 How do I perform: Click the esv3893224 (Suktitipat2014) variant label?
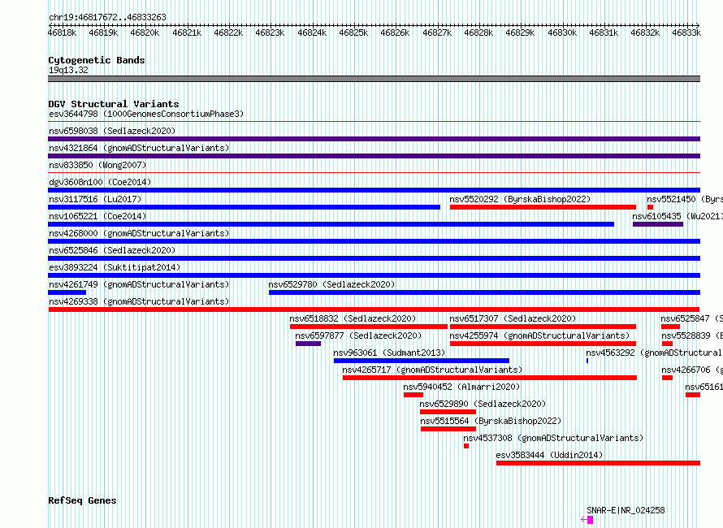click(115, 267)
